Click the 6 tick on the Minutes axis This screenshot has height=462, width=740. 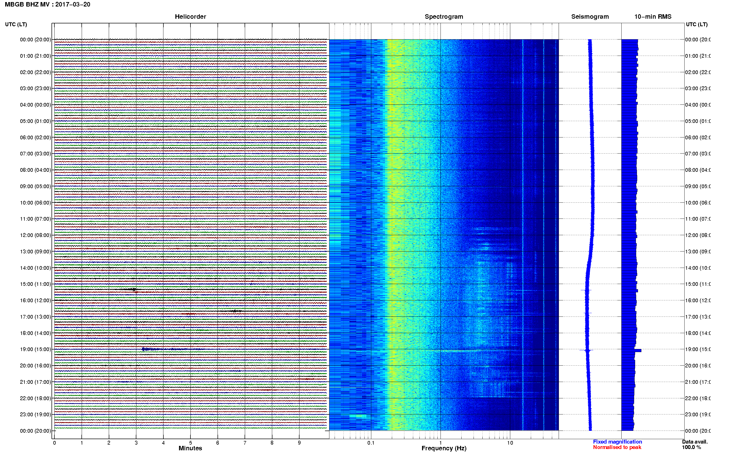218,443
